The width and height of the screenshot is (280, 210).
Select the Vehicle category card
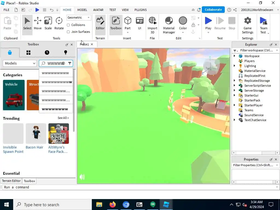(14, 95)
